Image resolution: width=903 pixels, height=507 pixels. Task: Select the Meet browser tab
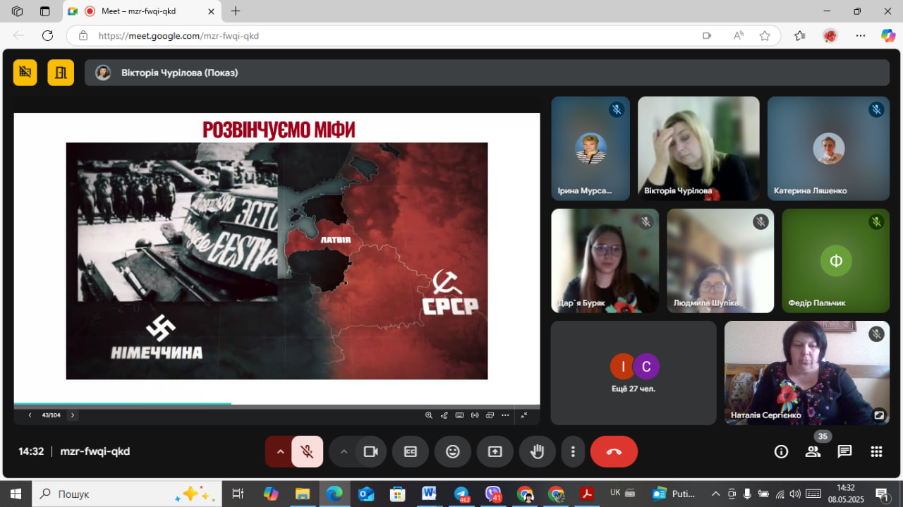[141, 11]
